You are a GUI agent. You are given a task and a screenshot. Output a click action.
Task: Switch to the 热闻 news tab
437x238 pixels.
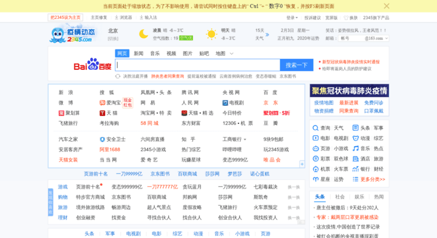point(379,197)
